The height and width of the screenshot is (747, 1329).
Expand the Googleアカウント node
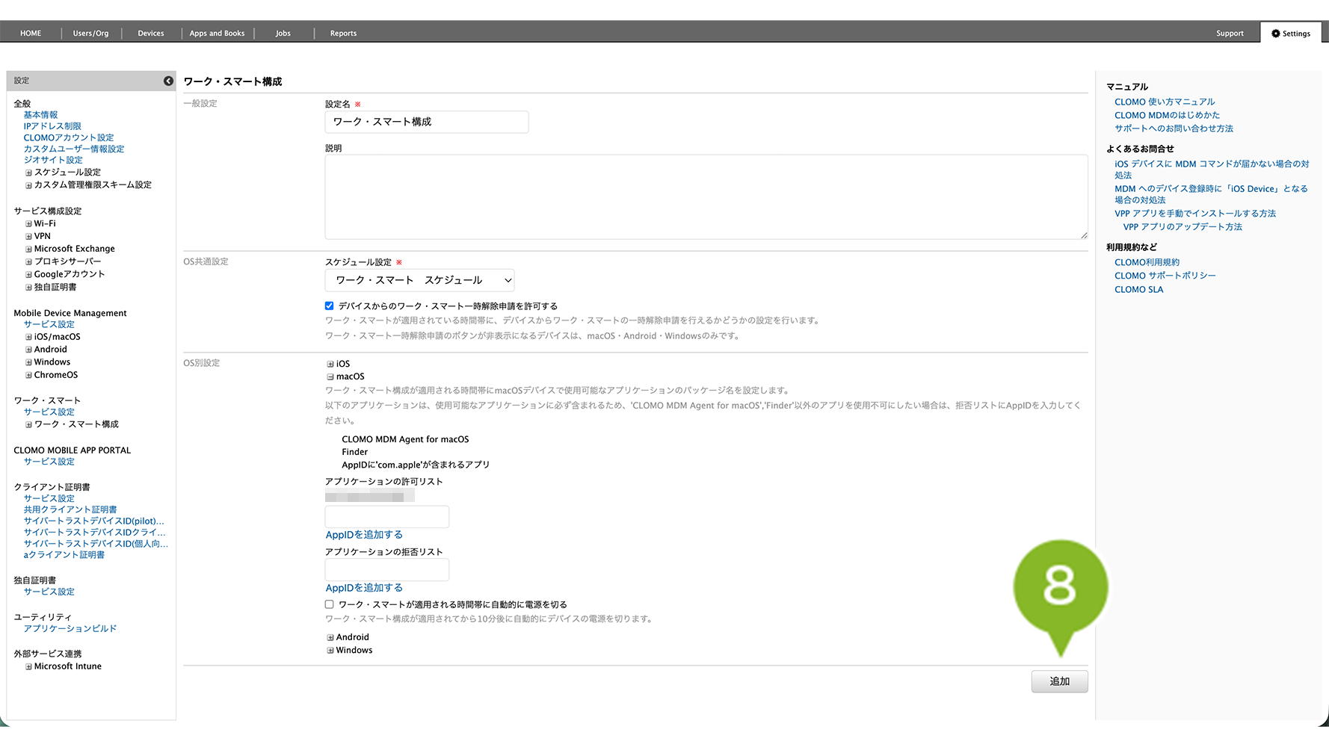point(28,275)
